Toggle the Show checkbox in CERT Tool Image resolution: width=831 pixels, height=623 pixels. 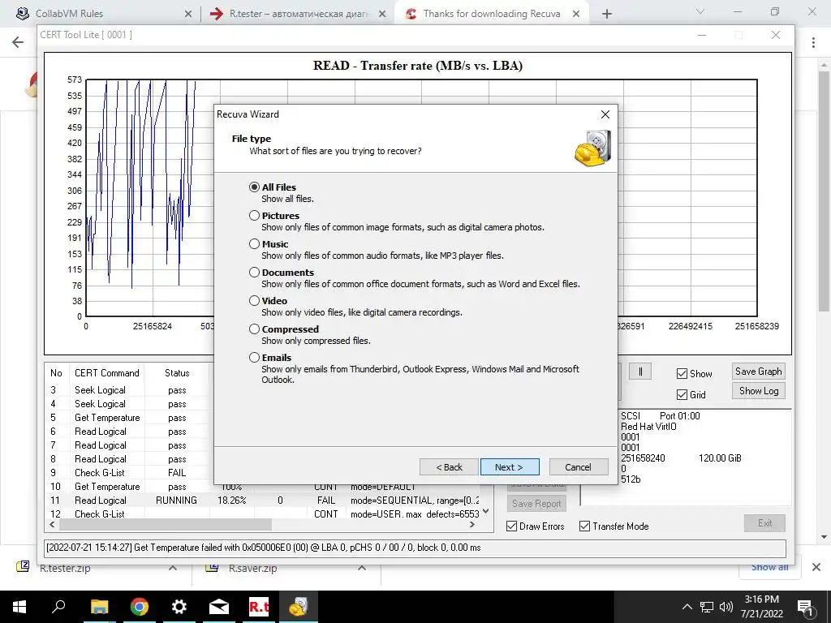682,374
